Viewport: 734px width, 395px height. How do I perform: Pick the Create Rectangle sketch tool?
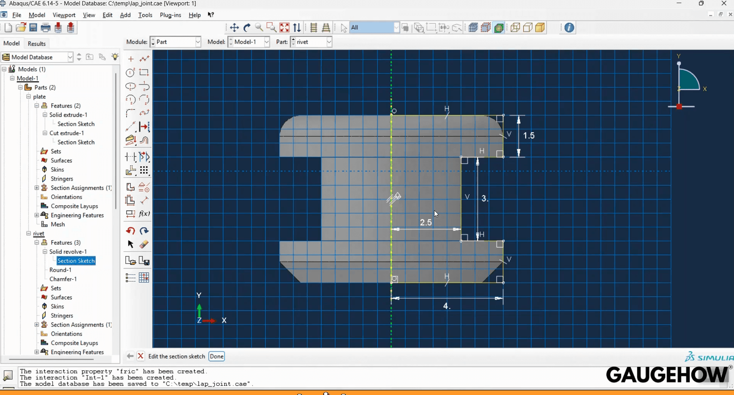pos(144,72)
